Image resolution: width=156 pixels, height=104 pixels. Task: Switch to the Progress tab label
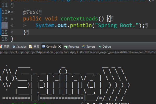74,47
